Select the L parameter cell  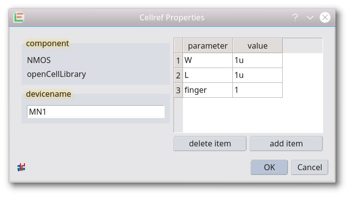click(x=207, y=75)
